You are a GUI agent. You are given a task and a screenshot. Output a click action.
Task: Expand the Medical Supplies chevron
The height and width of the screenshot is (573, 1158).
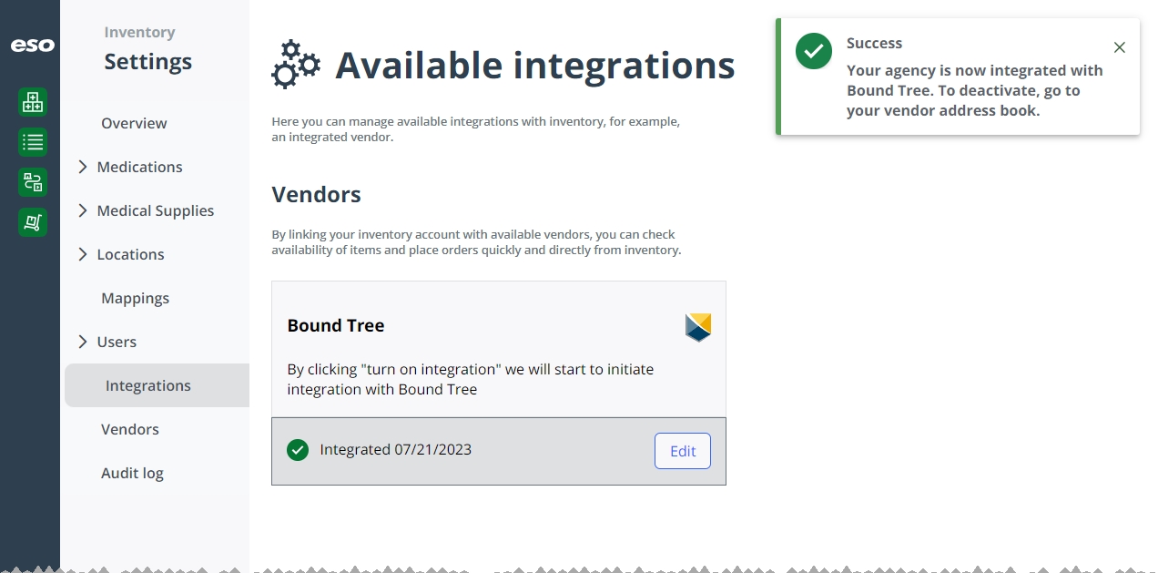click(83, 210)
